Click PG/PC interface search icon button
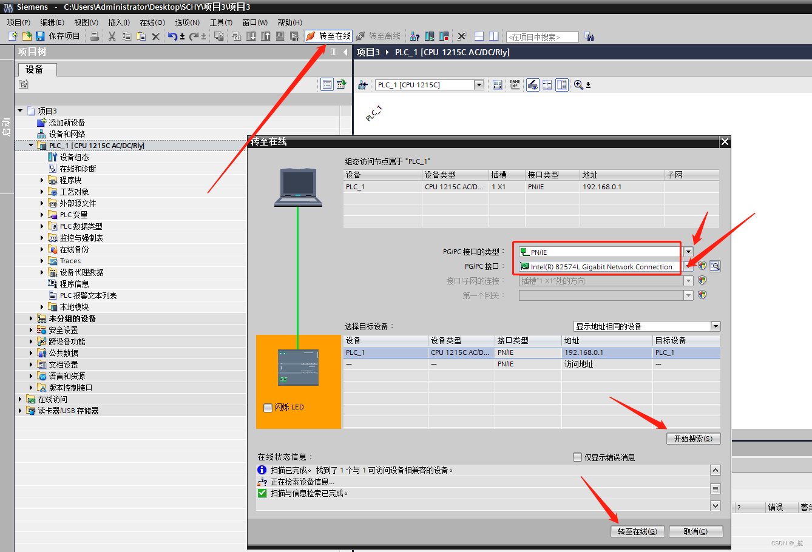 (715, 266)
